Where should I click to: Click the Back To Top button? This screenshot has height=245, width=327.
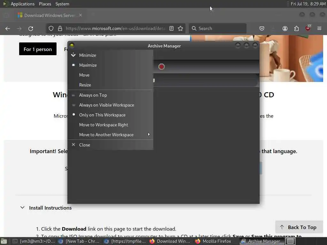(x=299, y=227)
